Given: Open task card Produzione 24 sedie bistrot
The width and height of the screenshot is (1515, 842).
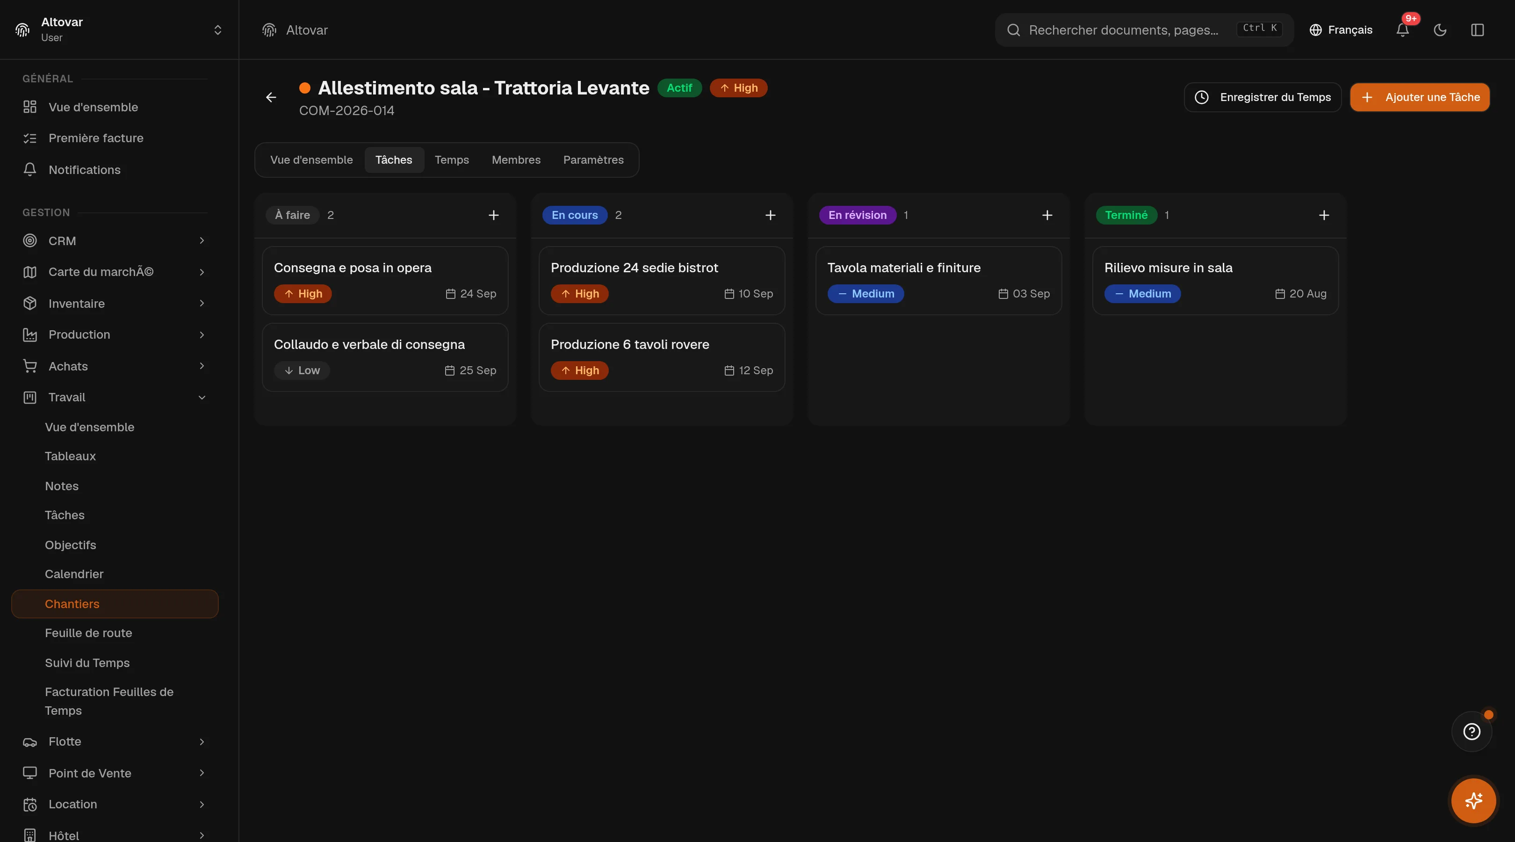Looking at the screenshot, I should click(x=662, y=281).
